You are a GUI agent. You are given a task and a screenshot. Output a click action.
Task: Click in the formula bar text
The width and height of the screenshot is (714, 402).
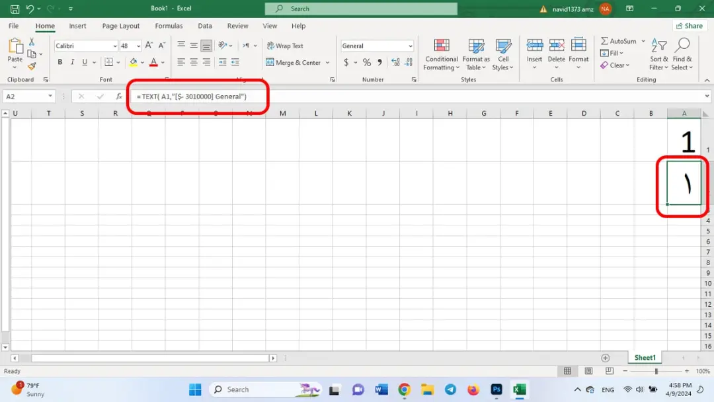coord(192,97)
